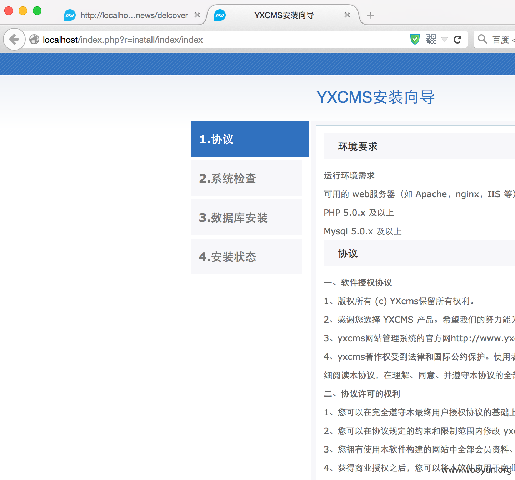Select step 1.协议 in the sidebar

tap(250, 139)
